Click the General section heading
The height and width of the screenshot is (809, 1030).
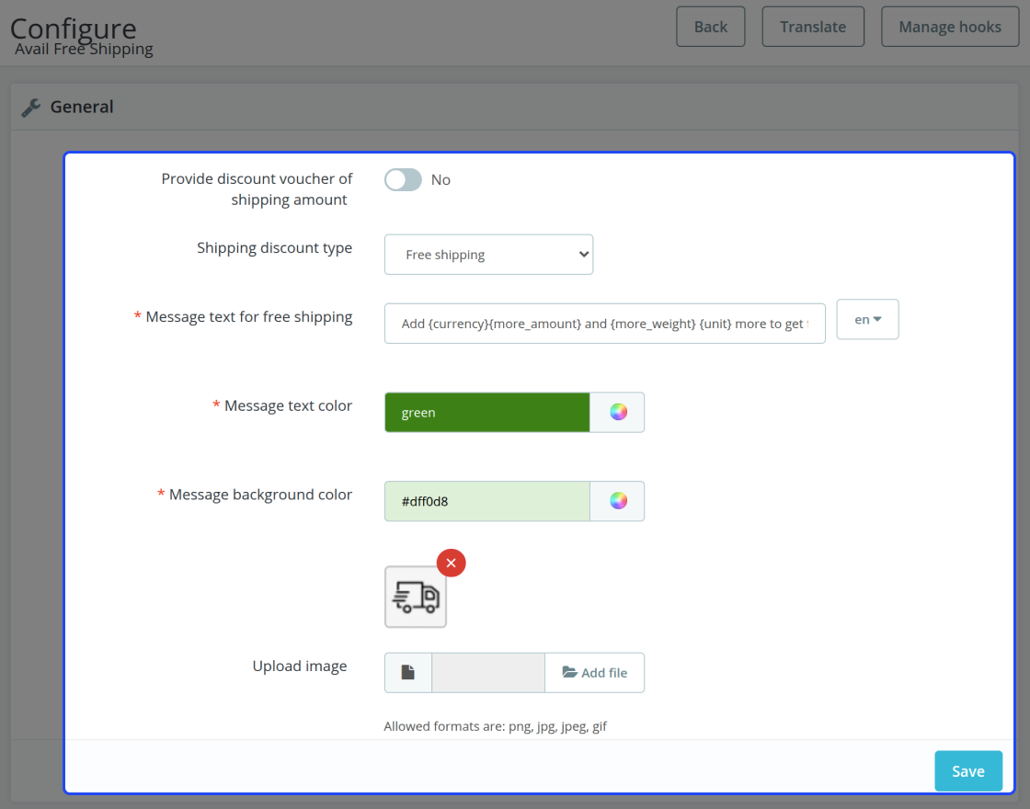pos(82,107)
